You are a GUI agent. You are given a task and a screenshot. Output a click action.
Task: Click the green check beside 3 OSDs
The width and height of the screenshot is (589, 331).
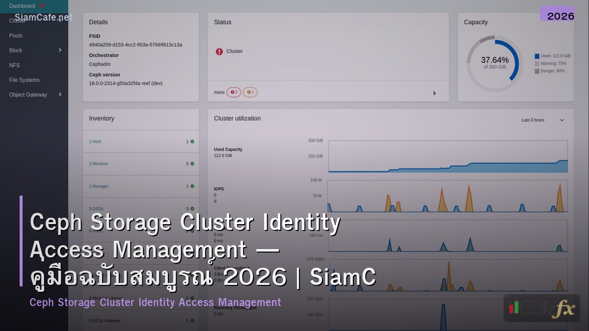(191, 208)
